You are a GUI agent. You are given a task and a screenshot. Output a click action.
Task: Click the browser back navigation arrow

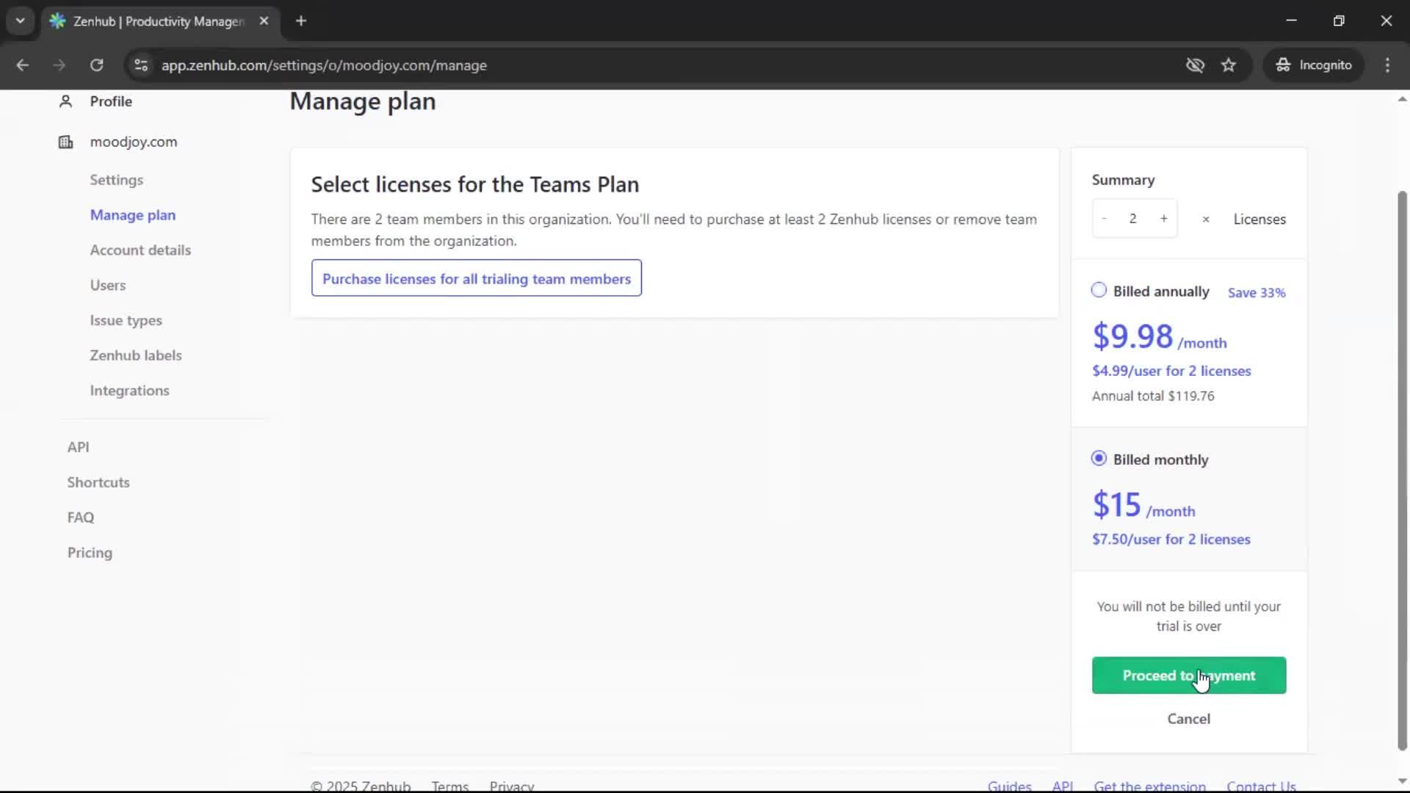coord(23,65)
